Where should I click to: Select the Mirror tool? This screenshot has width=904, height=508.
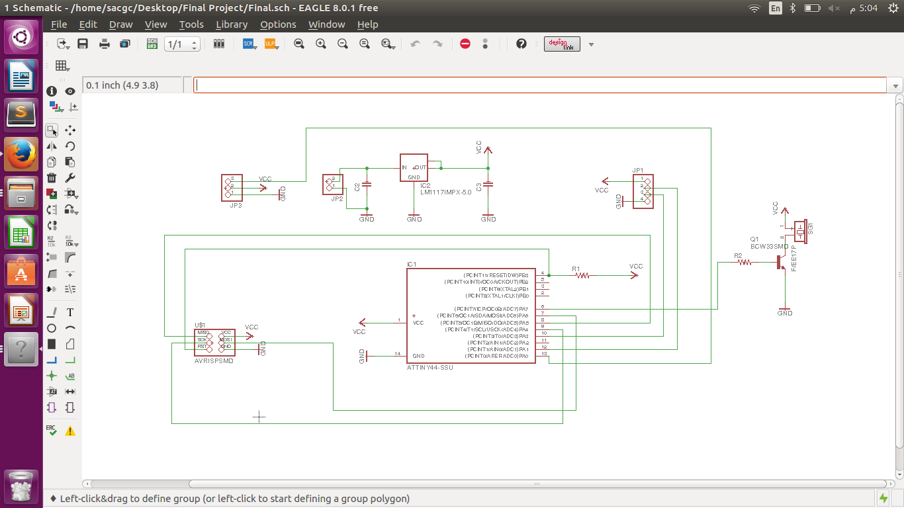[52, 146]
